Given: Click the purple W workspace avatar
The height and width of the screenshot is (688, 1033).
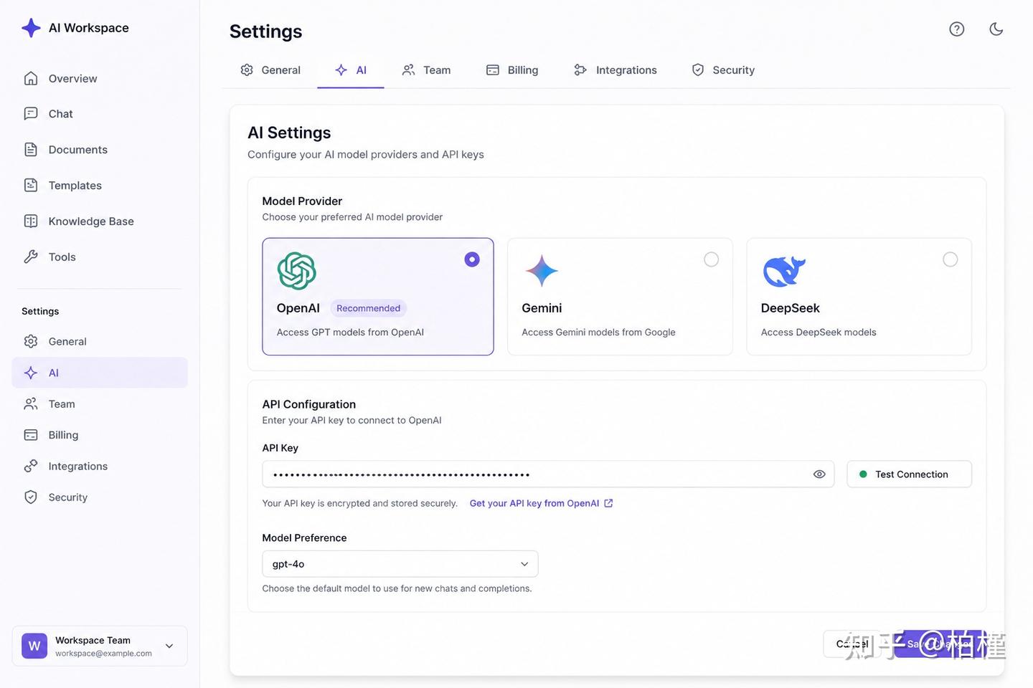Looking at the screenshot, I should click(34, 646).
